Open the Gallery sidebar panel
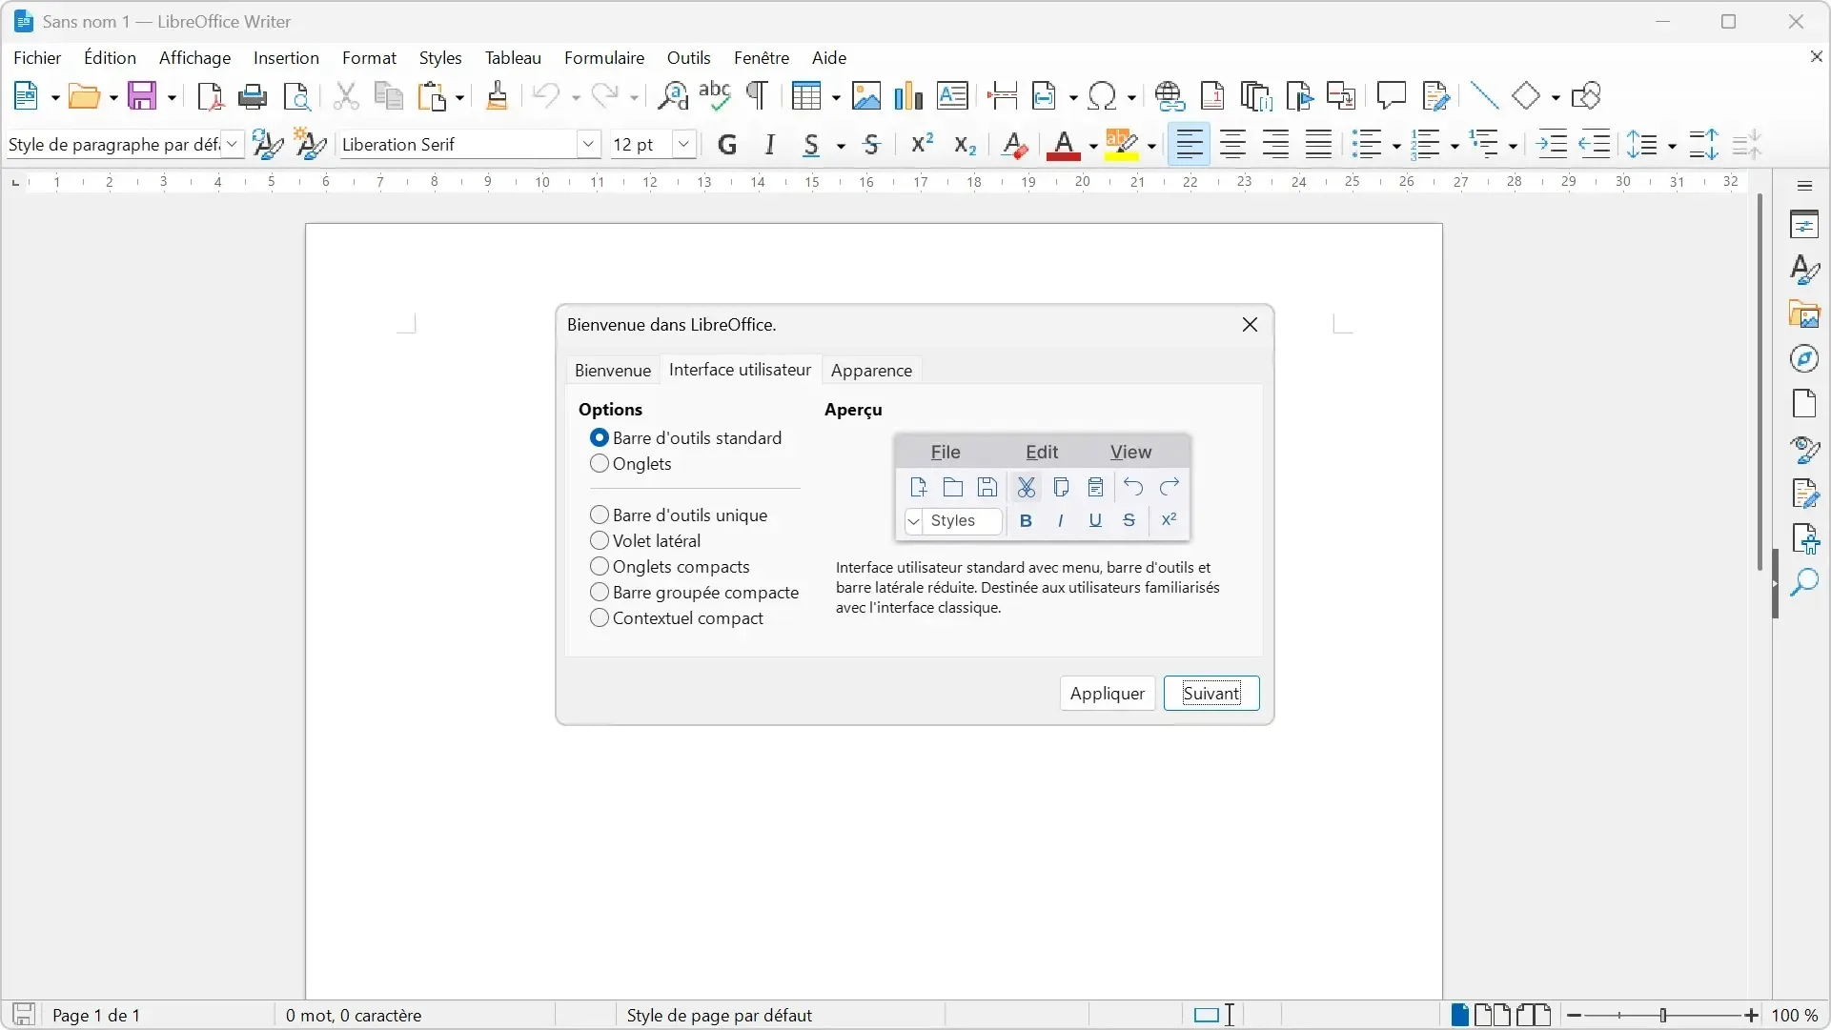 point(1806,314)
